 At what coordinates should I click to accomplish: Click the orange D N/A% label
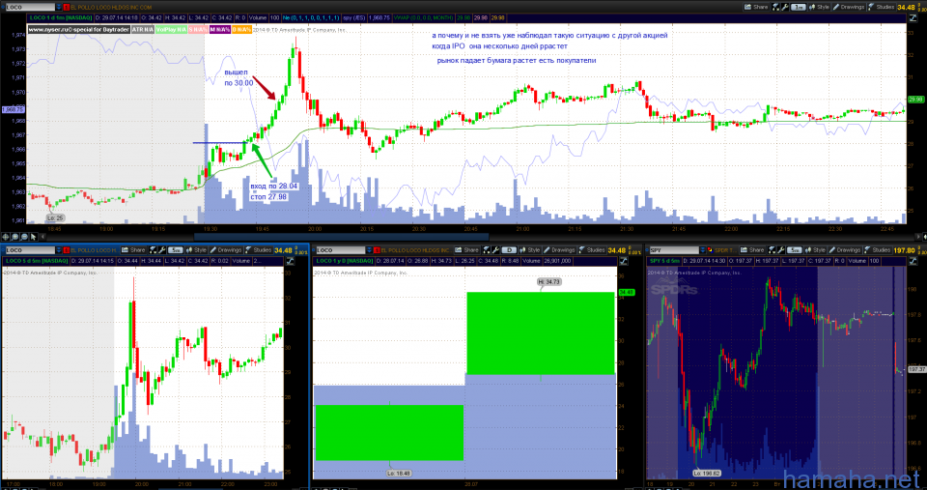(241, 29)
